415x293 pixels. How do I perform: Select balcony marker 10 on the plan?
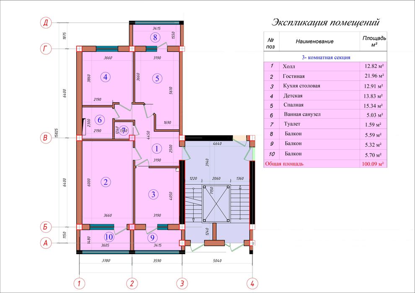[x=109, y=237]
